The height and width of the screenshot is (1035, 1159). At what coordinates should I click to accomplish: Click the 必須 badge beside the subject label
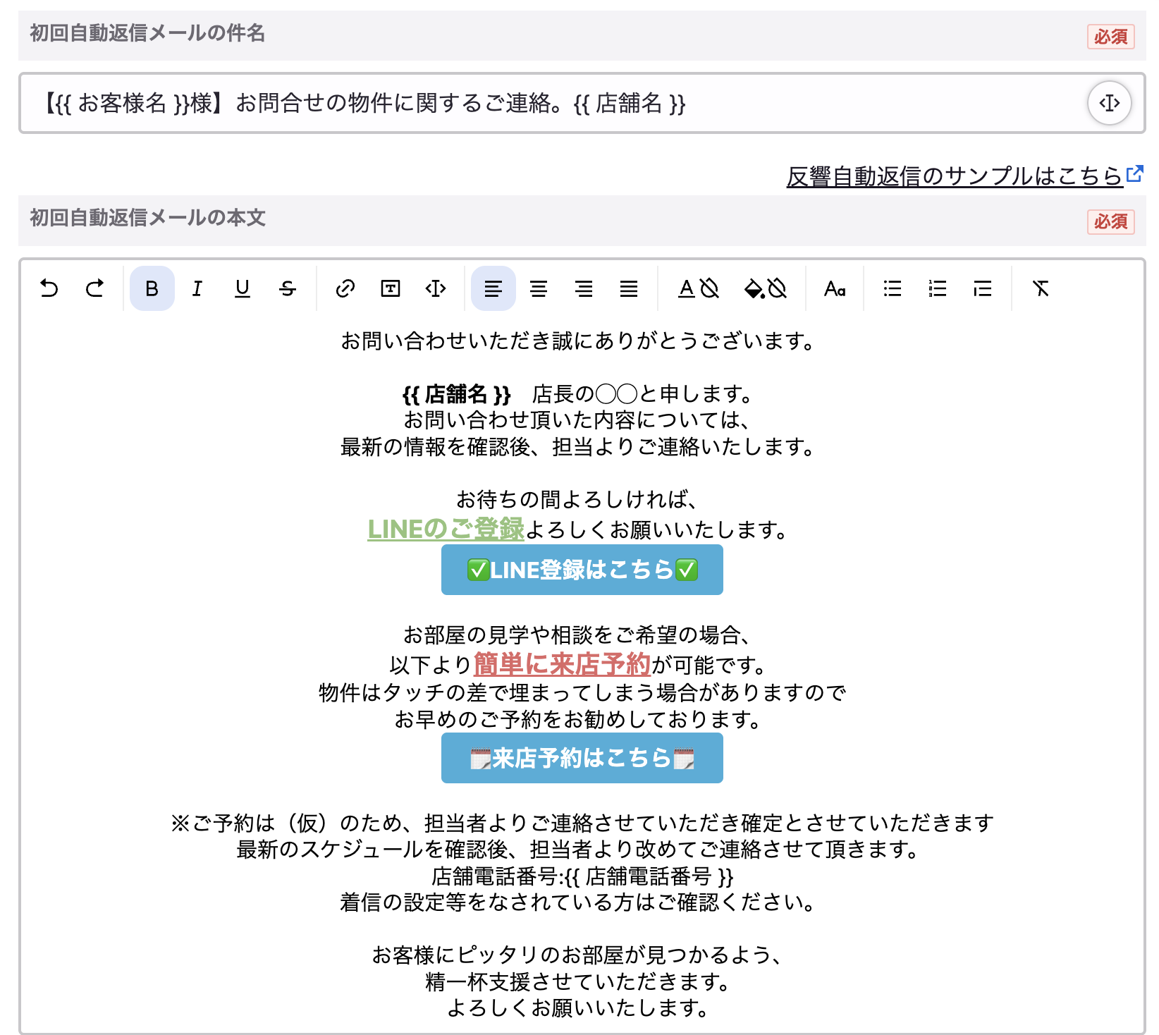point(1110,37)
